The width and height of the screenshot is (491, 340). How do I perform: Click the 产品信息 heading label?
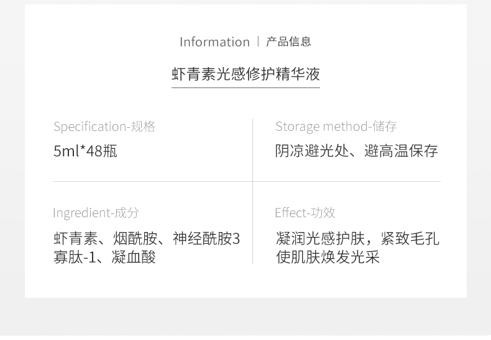pyautogui.click(x=288, y=42)
